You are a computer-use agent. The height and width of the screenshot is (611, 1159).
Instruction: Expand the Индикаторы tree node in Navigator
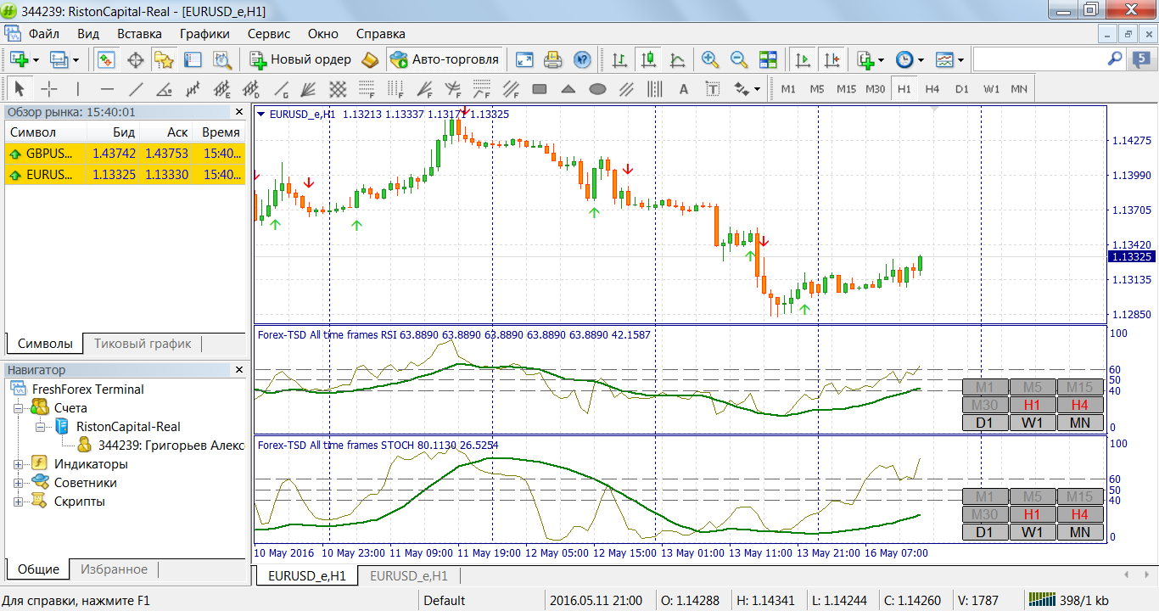18,464
